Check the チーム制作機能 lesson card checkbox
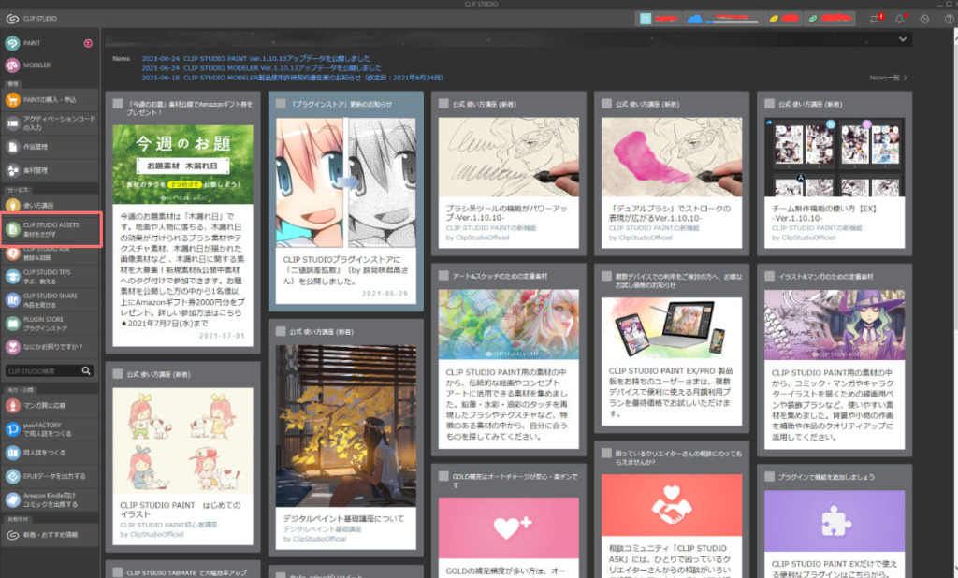 769,104
